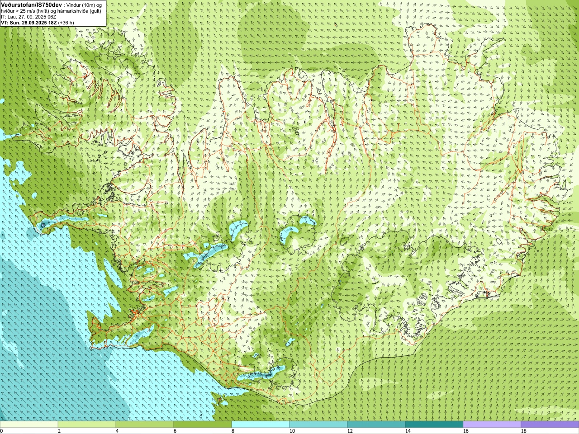Viewport: 579px width, 434px height.
Task: Click the valid time line "VT: Sun. 28.09.2025 18Z"
Action: [x=29, y=23]
